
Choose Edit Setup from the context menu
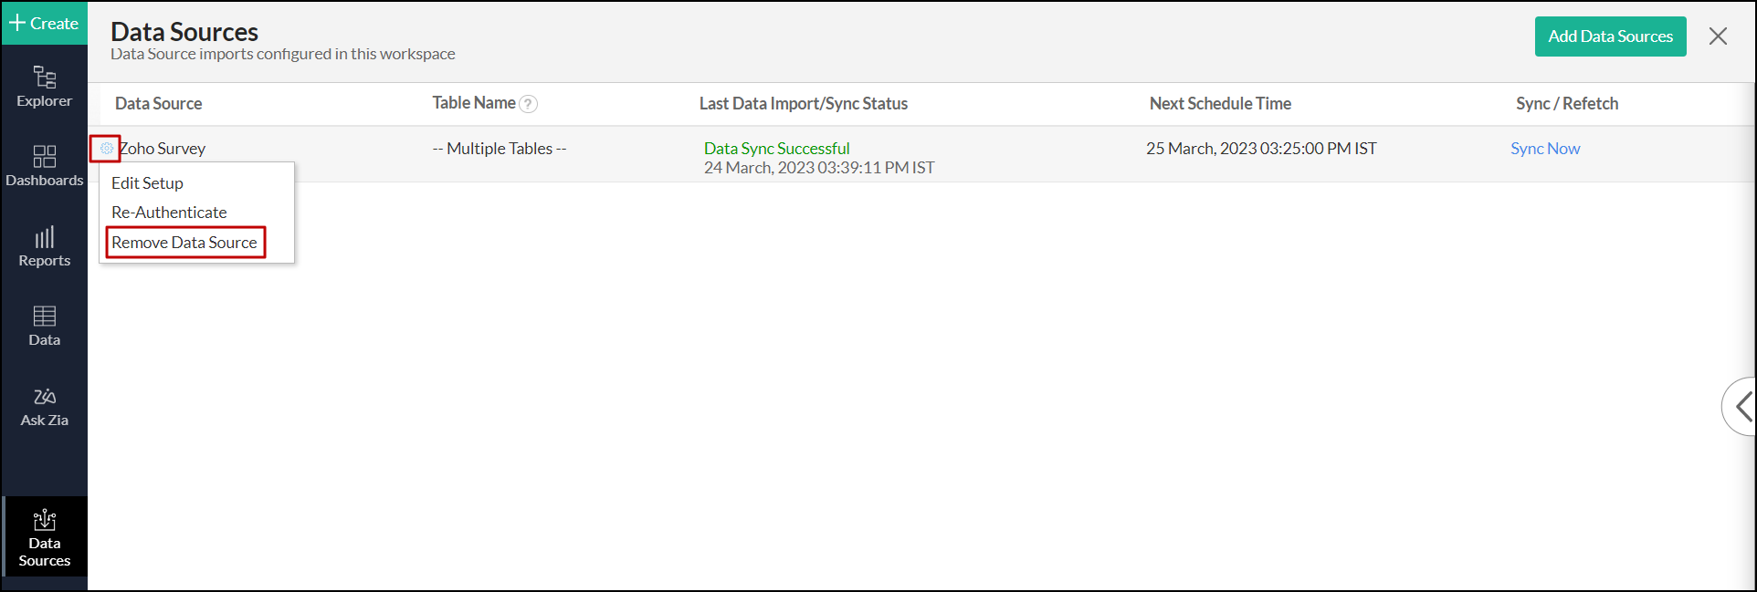pos(146,182)
